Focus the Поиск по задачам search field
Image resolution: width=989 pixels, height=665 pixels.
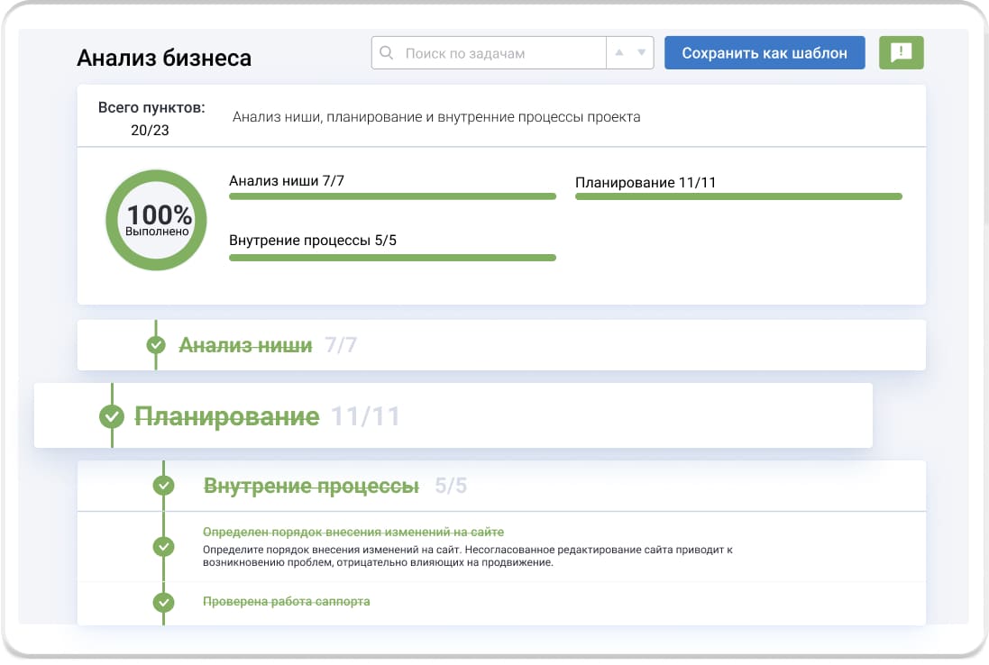click(x=500, y=53)
